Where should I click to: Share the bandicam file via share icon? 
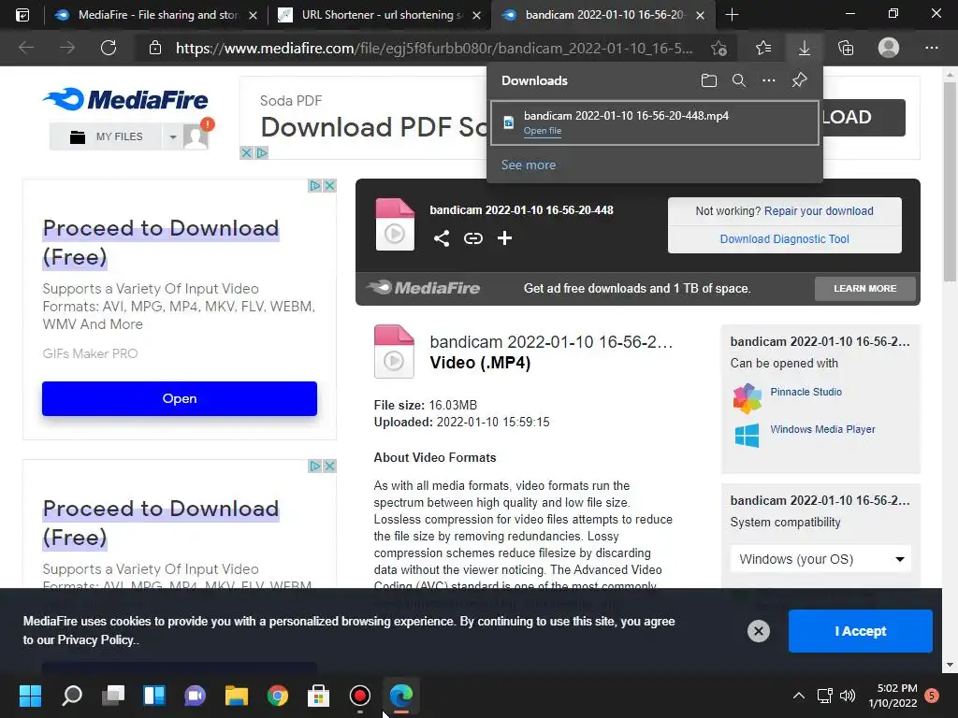point(442,238)
